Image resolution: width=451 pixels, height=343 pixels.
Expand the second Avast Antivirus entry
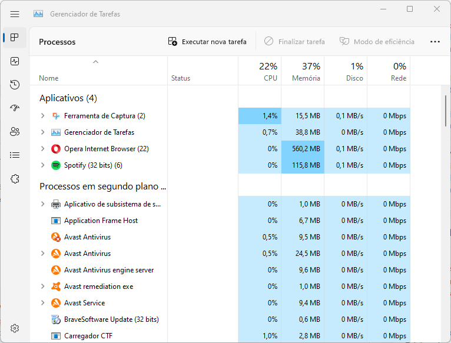click(42, 254)
